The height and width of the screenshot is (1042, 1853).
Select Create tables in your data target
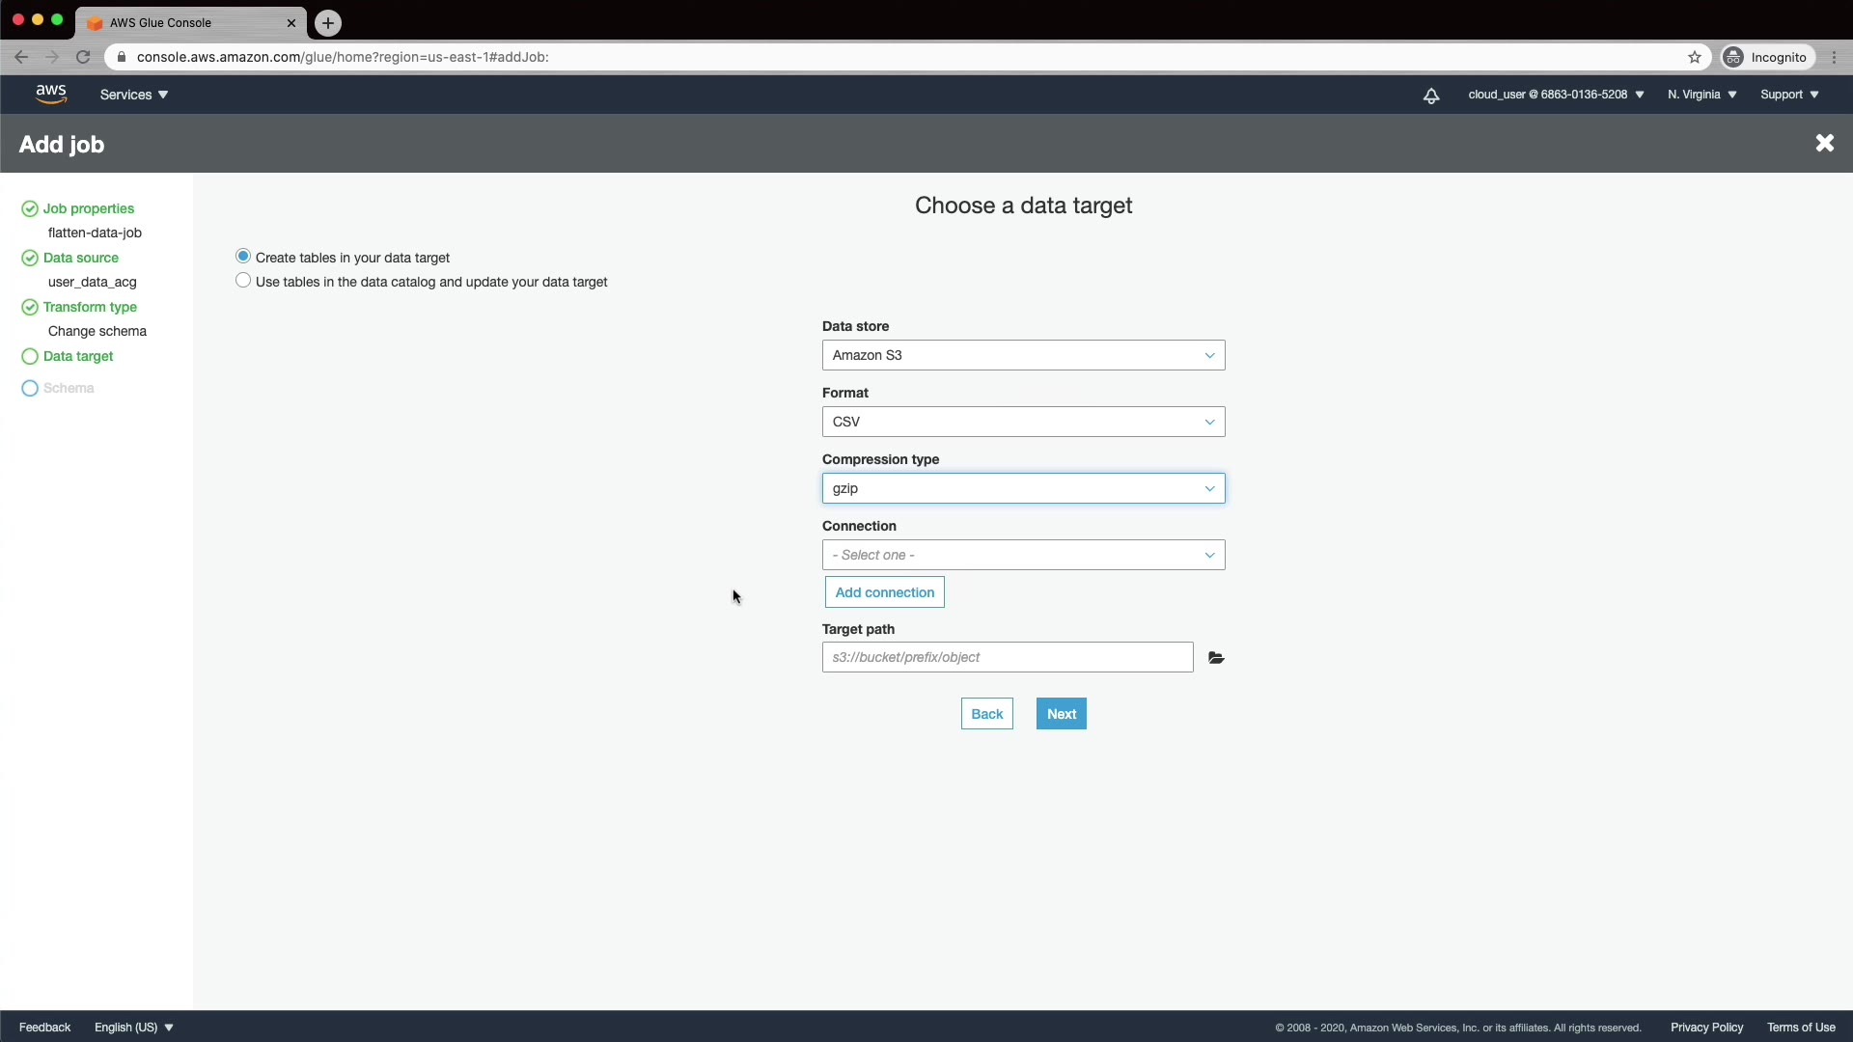click(x=243, y=257)
